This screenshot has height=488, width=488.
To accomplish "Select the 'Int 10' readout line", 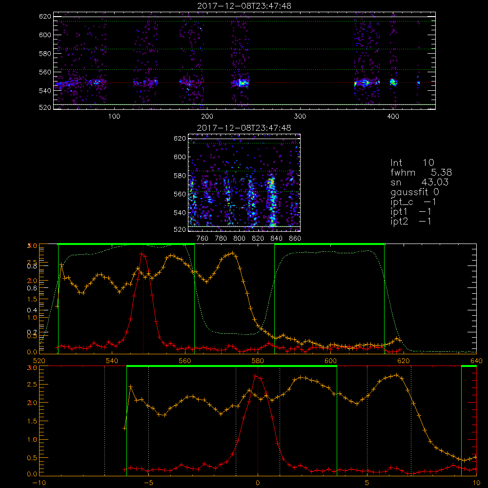I will pyautogui.click(x=412, y=163).
